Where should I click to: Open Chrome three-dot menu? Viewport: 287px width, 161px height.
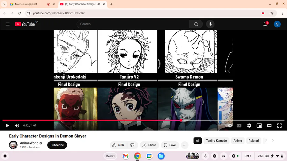282,13
